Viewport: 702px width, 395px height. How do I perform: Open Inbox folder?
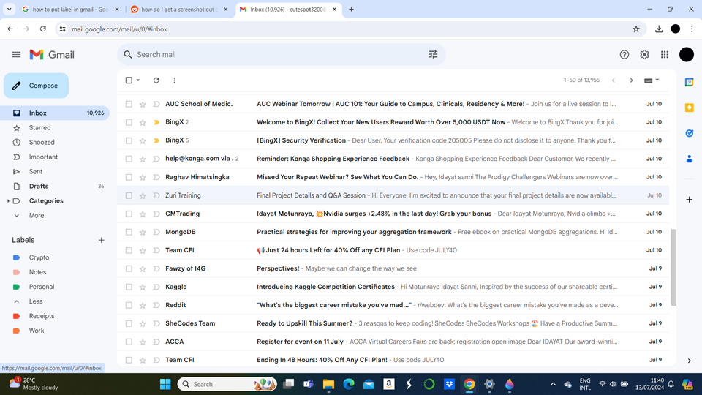click(55, 113)
